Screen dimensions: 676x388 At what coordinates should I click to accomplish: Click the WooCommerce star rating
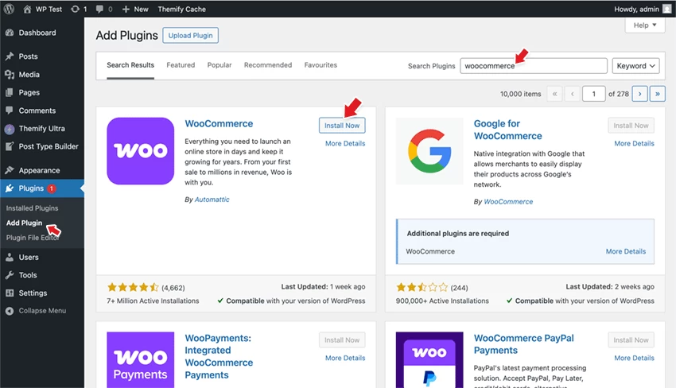click(x=133, y=287)
